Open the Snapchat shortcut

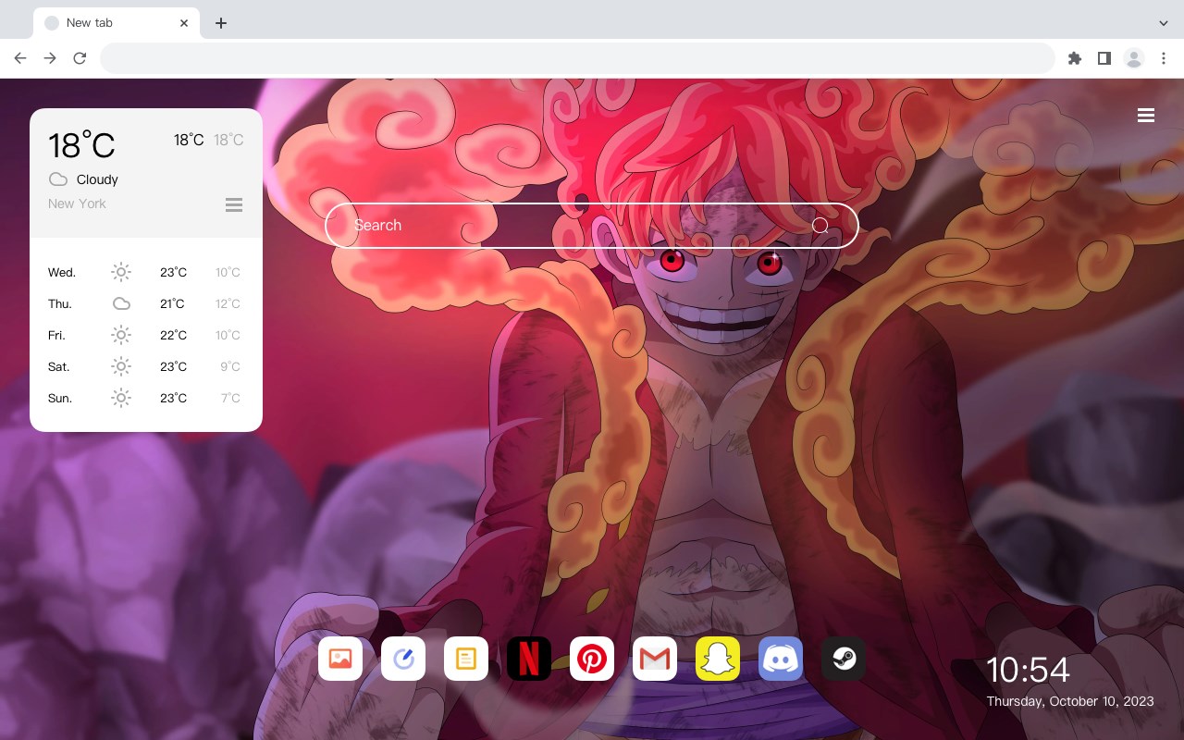pyautogui.click(x=718, y=659)
